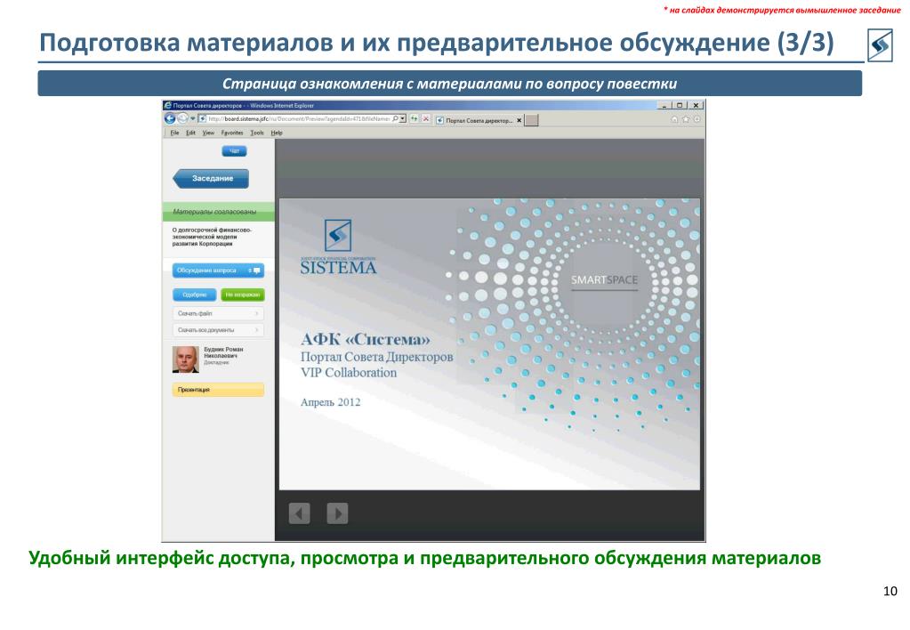Open the Favorites menu

coord(232,133)
